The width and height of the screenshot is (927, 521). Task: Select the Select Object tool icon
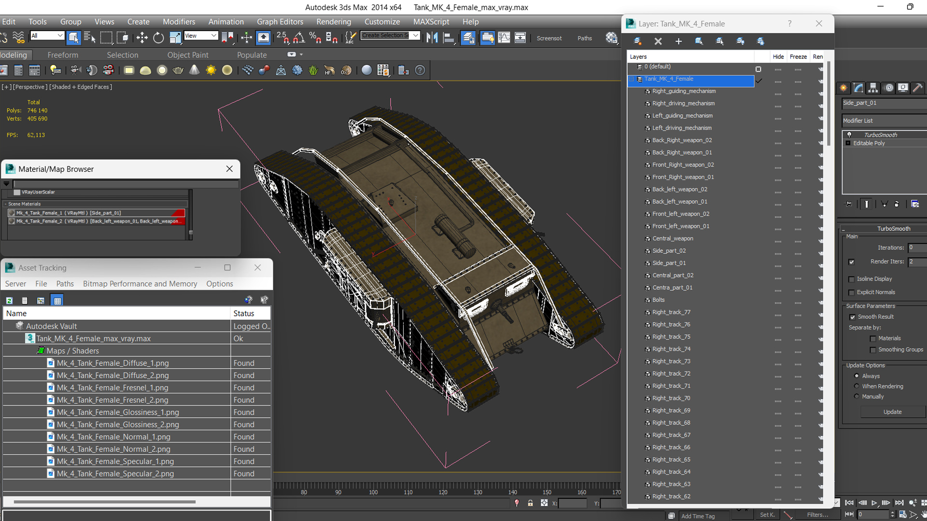click(x=73, y=38)
